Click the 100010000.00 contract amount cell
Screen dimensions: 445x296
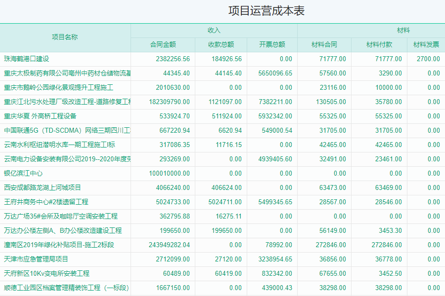tap(169, 173)
